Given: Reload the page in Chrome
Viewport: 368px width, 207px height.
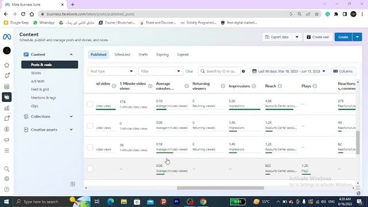Looking at the screenshot, I should pos(23,14).
